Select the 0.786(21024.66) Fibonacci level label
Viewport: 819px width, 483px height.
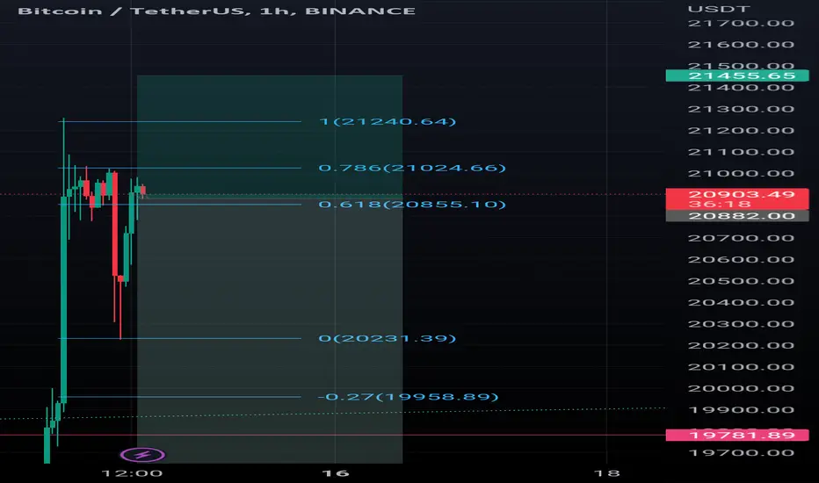412,168
